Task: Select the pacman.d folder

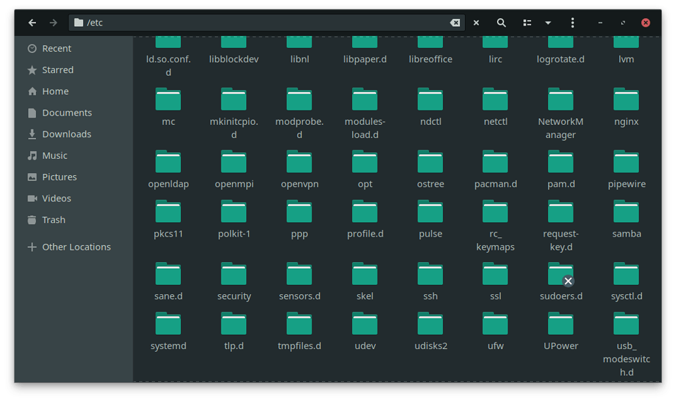Action: tap(495, 163)
